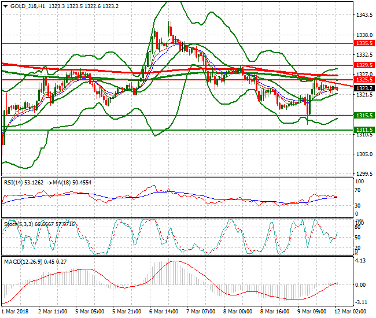
Task: Click the 8 Mar 16:00 time axis label
Action: click(275, 312)
